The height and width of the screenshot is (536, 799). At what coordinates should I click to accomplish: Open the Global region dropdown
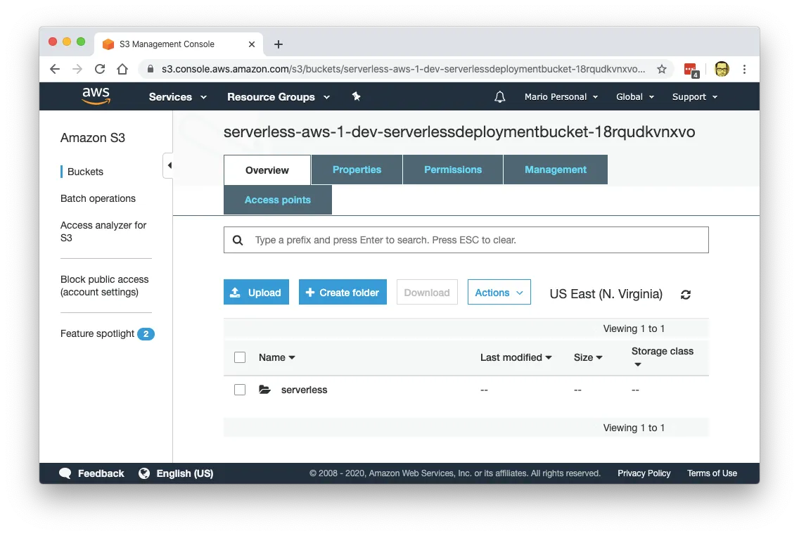(x=635, y=97)
